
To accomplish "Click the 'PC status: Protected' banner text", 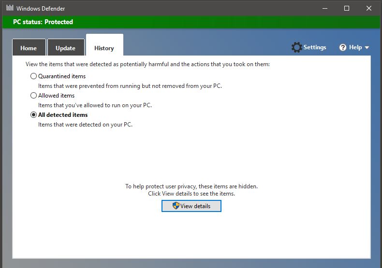I will point(43,22).
